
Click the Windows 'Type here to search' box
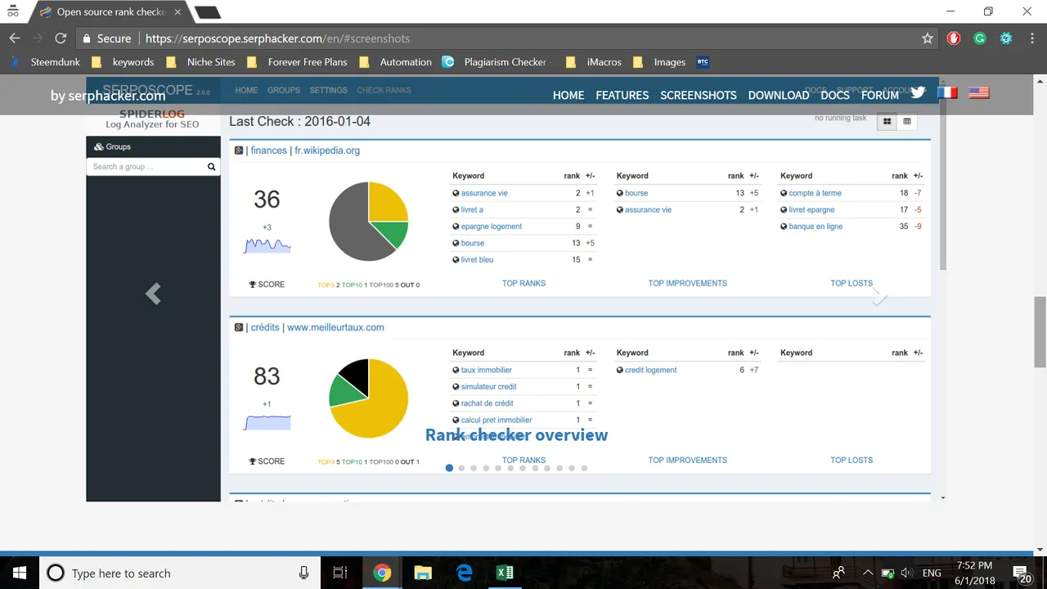tap(180, 573)
